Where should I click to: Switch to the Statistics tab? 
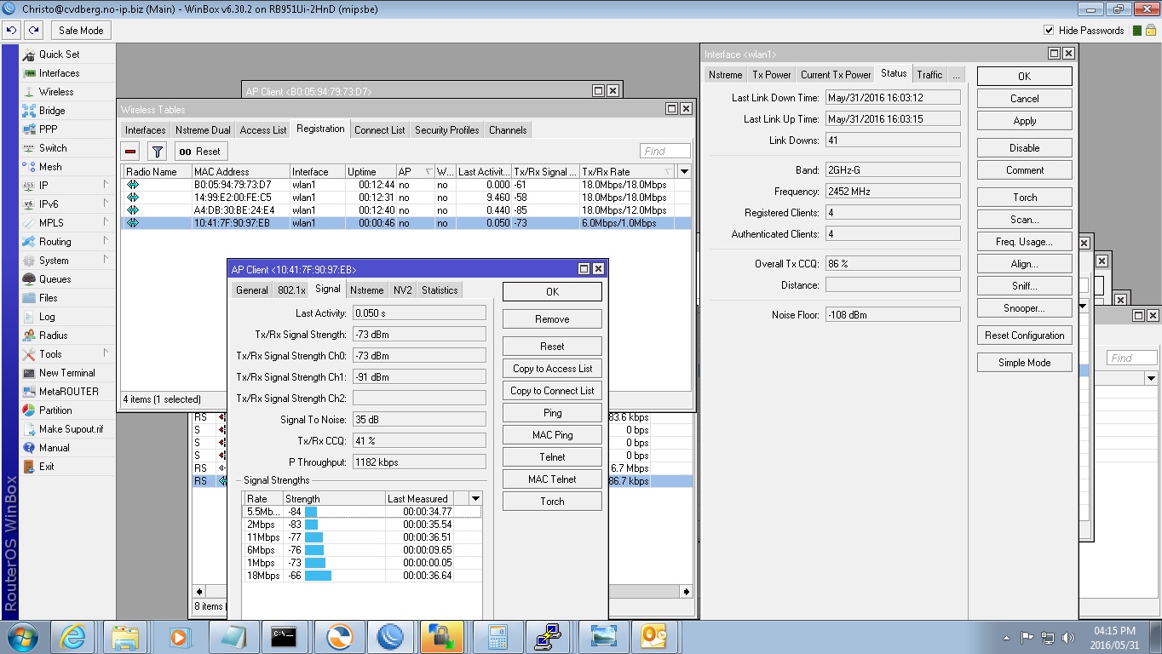click(440, 290)
